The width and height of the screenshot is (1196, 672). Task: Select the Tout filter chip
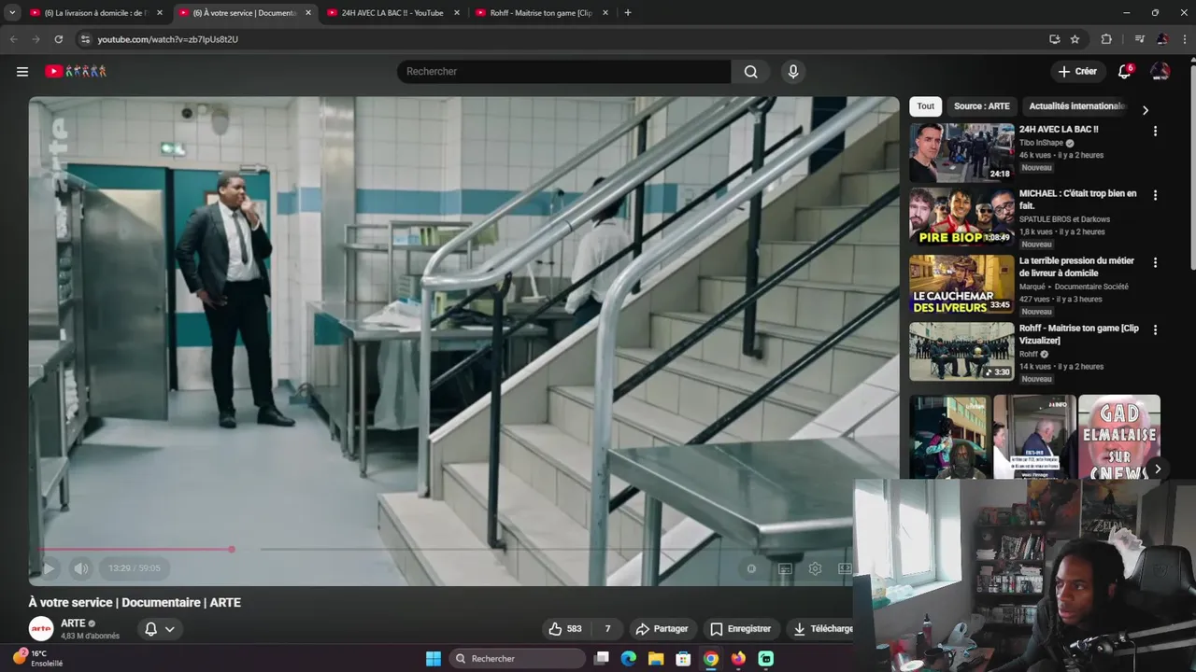pyautogui.click(x=925, y=106)
